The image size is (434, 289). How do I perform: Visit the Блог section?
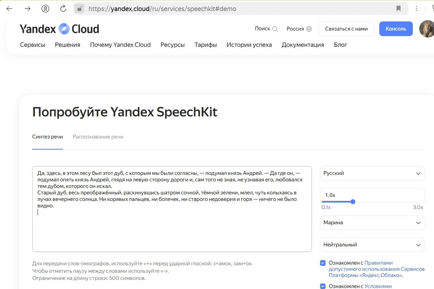point(340,45)
